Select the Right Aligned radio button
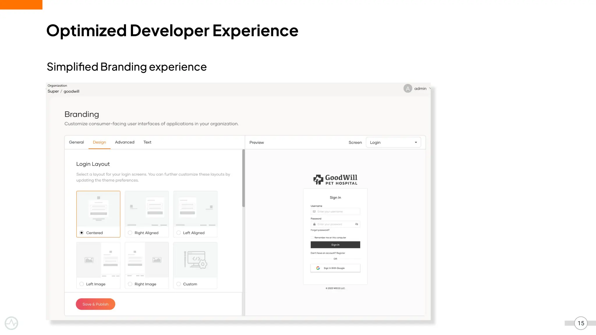The height and width of the screenshot is (335, 596). tap(130, 233)
